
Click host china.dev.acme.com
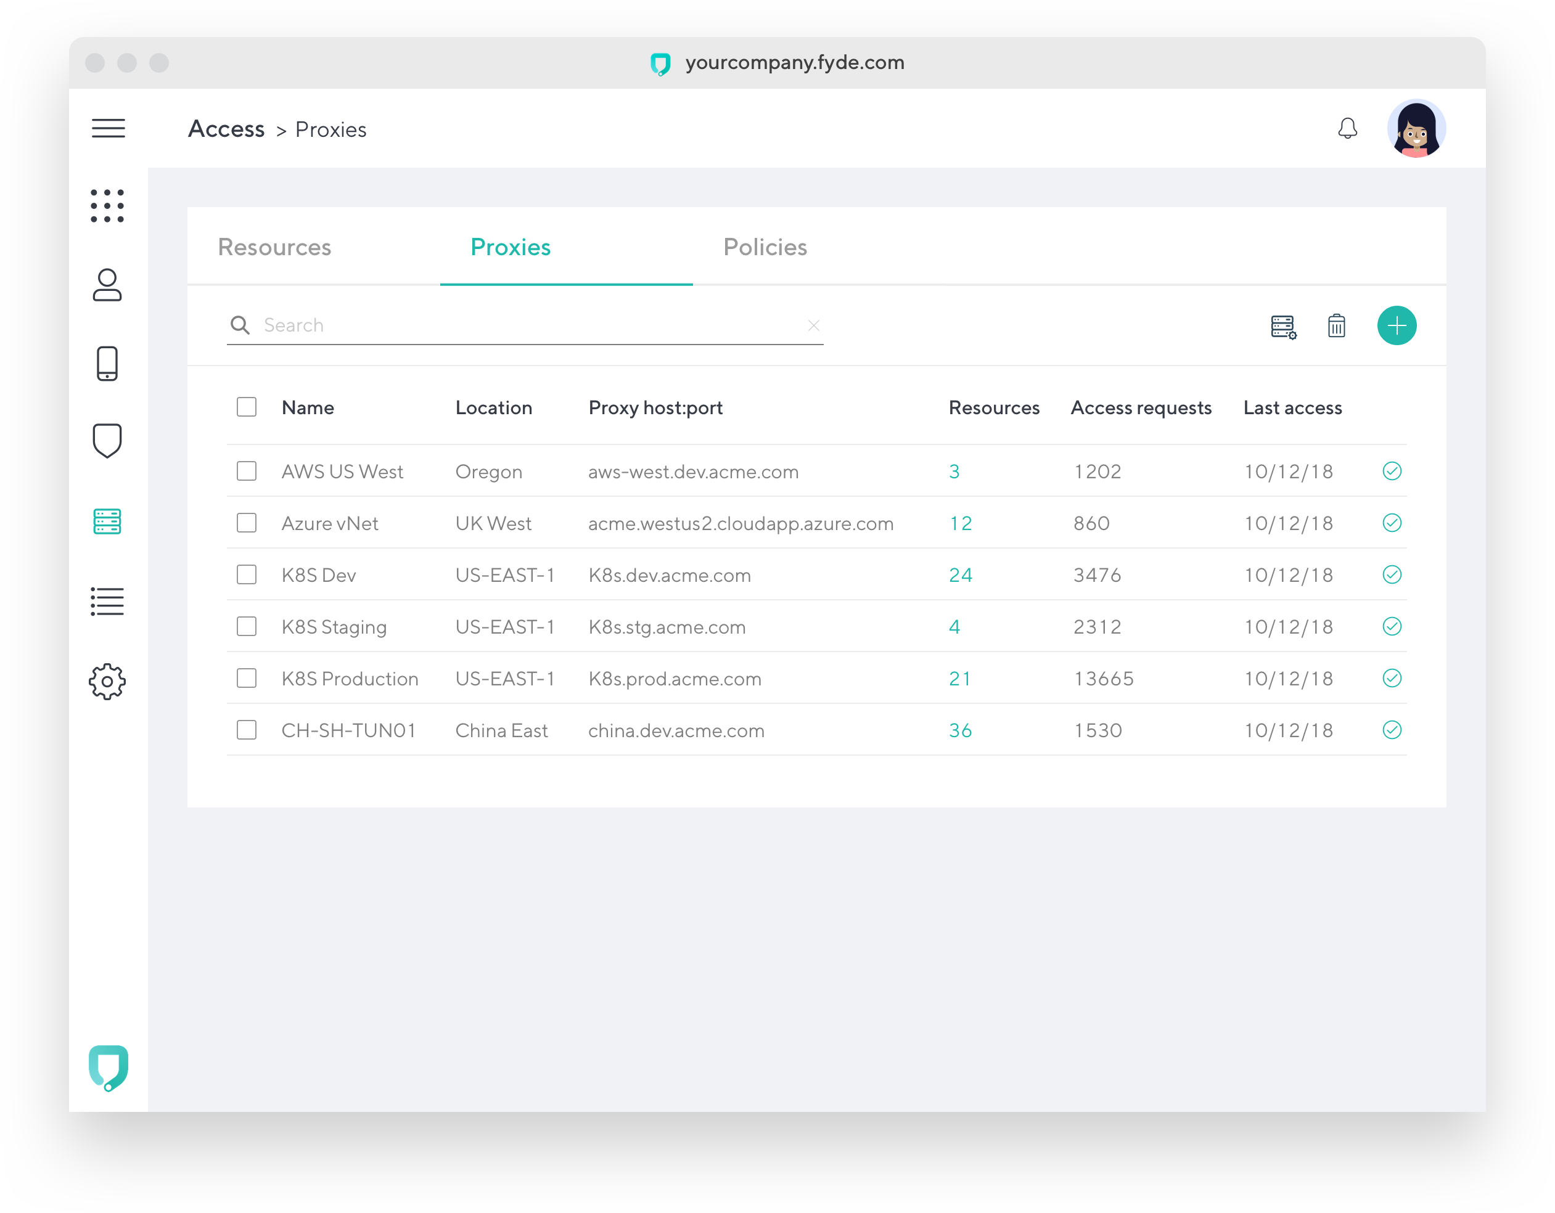click(x=676, y=731)
